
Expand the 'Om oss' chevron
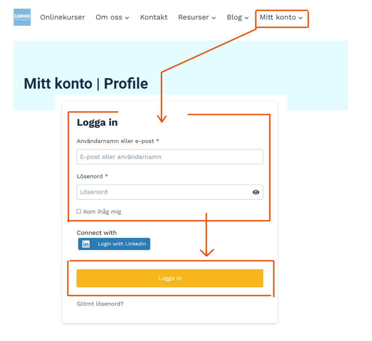[x=127, y=18]
